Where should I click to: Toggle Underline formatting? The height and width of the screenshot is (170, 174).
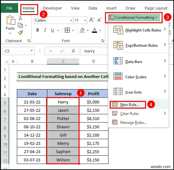tap(52, 30)
